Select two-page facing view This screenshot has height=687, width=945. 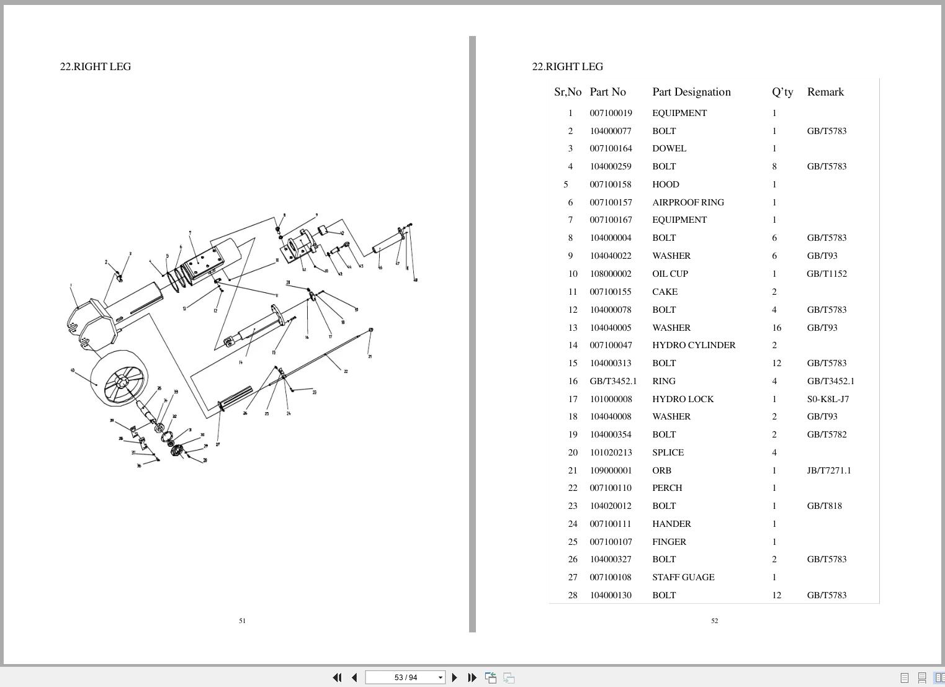tap(939, 678)
